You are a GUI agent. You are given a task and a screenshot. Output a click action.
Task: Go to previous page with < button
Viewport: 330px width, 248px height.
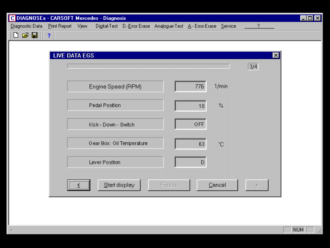tap(78, 185)
